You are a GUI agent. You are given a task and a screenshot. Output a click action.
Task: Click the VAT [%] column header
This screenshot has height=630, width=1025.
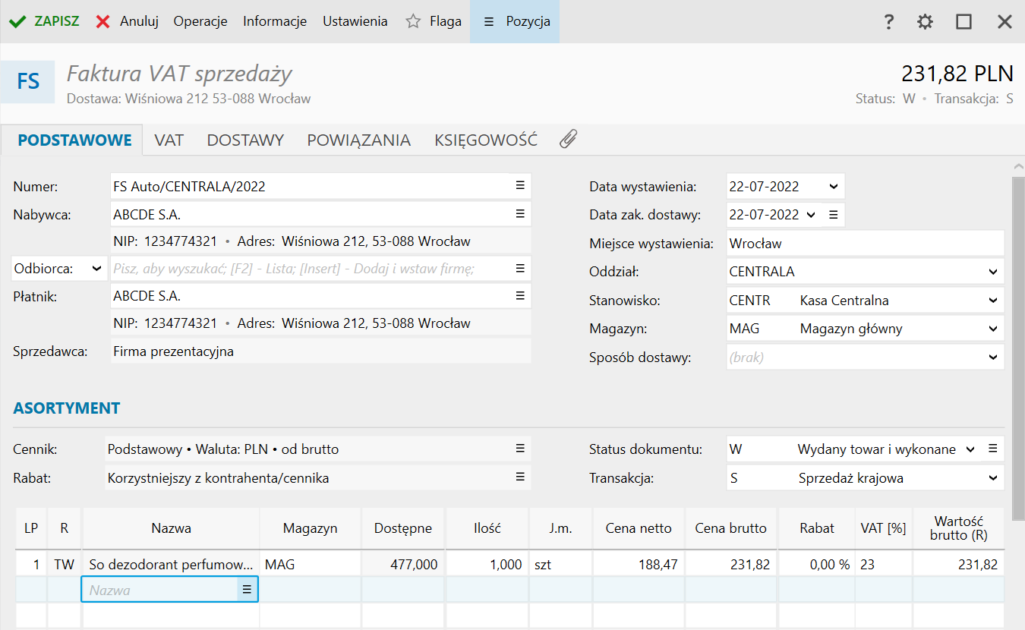tap(883, 528)
